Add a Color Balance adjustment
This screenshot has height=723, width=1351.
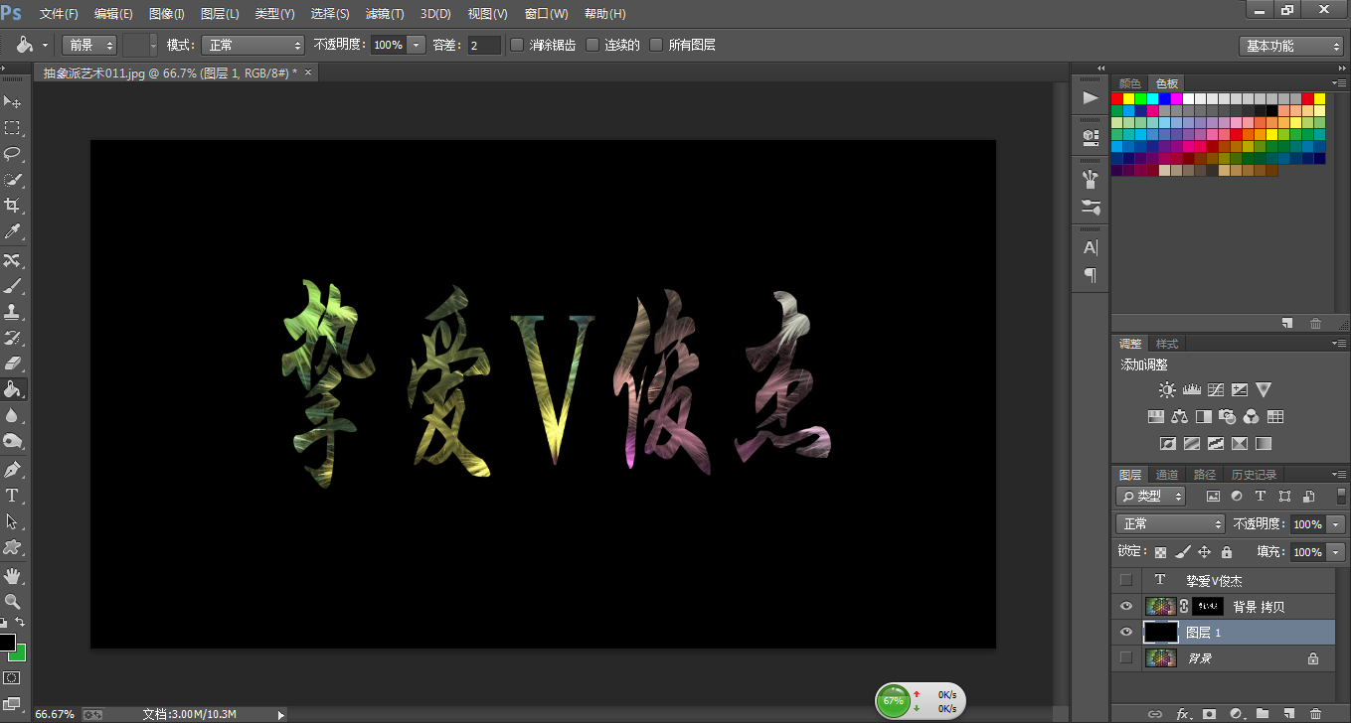point(1180,417)
